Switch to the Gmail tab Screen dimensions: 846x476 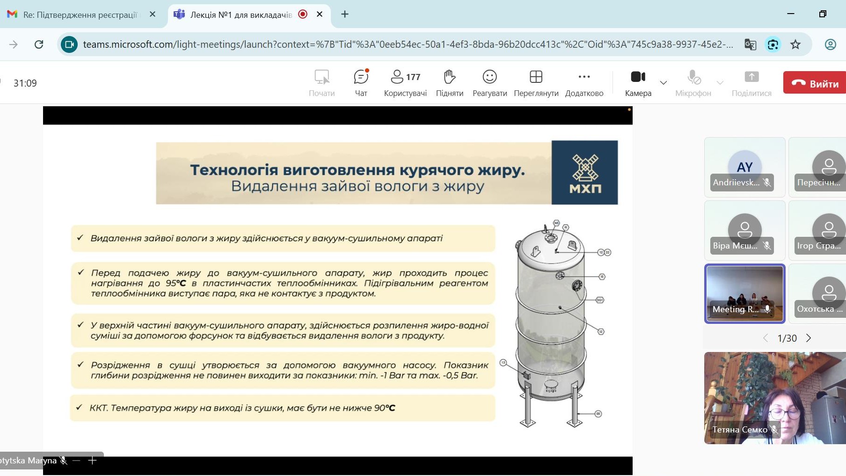(x=80, y=15)
